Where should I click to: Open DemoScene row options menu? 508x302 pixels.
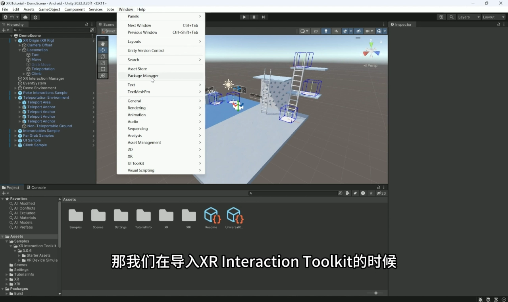[92, 36]
